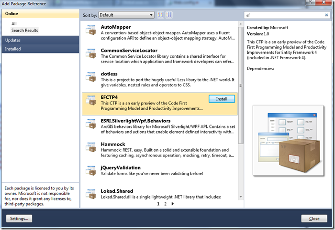This screenshot has height=230, width=335.
Task: Click the Add Package Reference window title
Action: pyautogui.click(x=24, y=4)
